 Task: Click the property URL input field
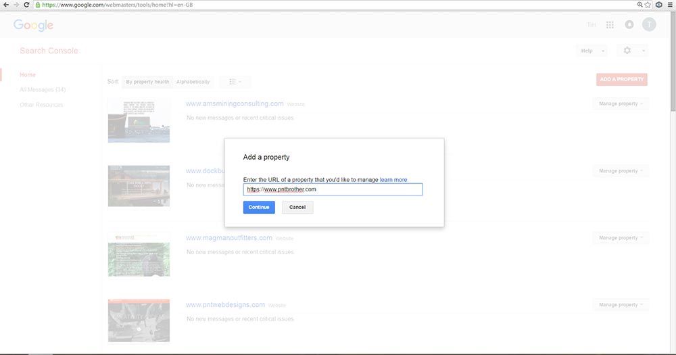click(333, 189)
